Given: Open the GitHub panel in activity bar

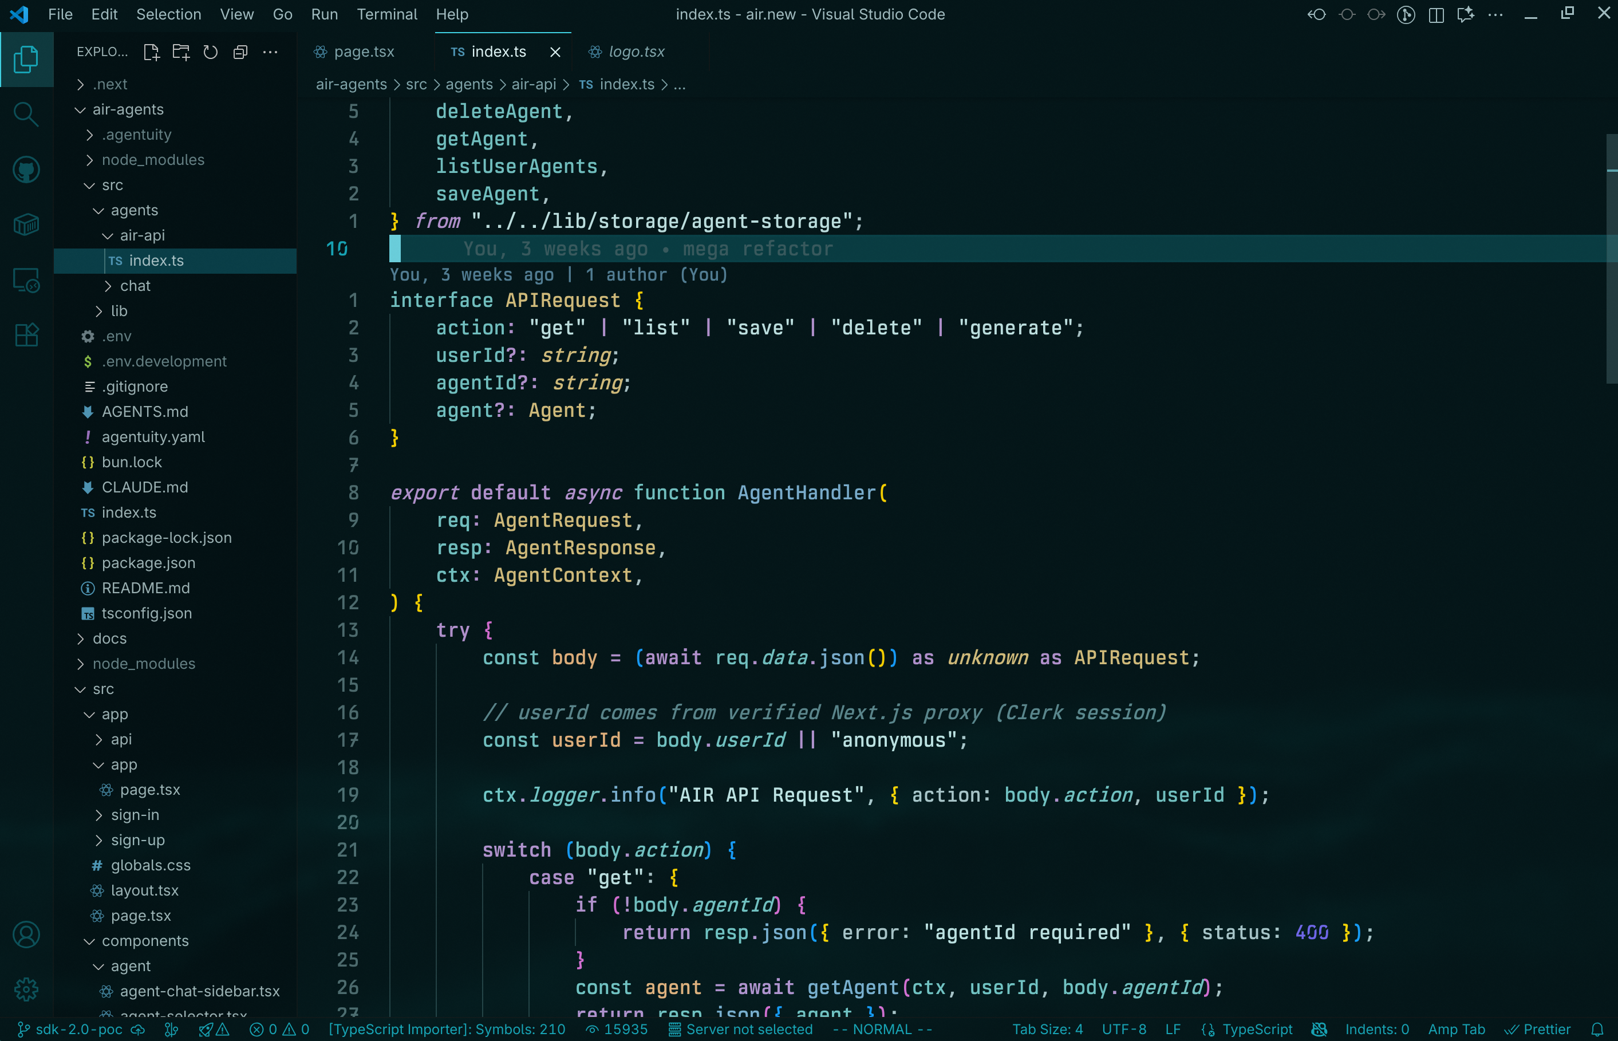Looking at the screenshot, I should point(26,169).
